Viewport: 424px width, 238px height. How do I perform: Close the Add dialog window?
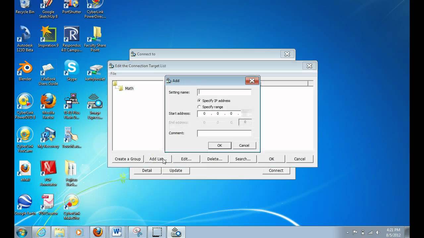(252, 81)
